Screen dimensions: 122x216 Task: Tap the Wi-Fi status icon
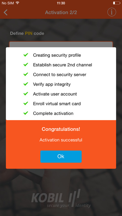(17, 3)
